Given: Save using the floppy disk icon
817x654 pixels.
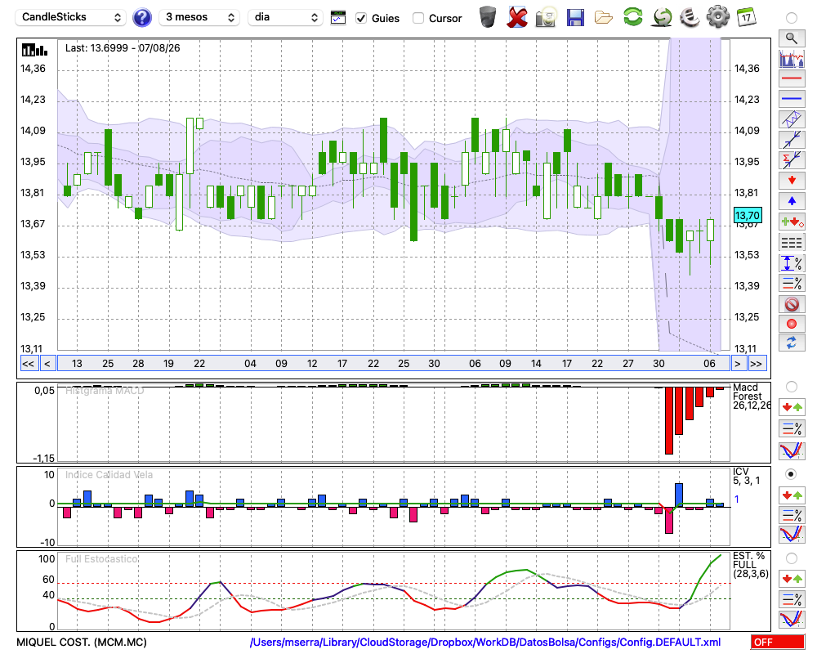Looking at the screenshot, I should click(x=574, y=17).
